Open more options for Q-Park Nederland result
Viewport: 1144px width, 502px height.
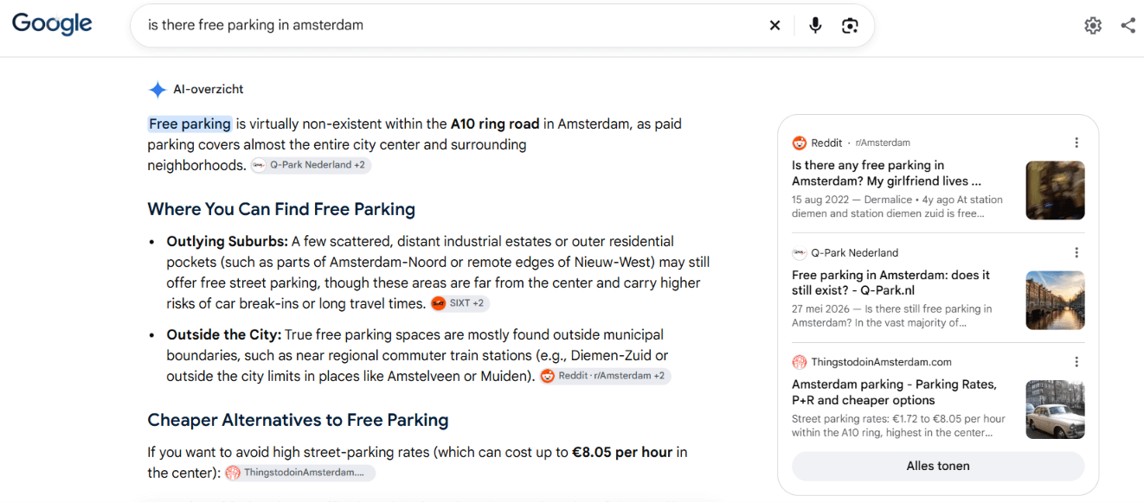coord(1077,252)
